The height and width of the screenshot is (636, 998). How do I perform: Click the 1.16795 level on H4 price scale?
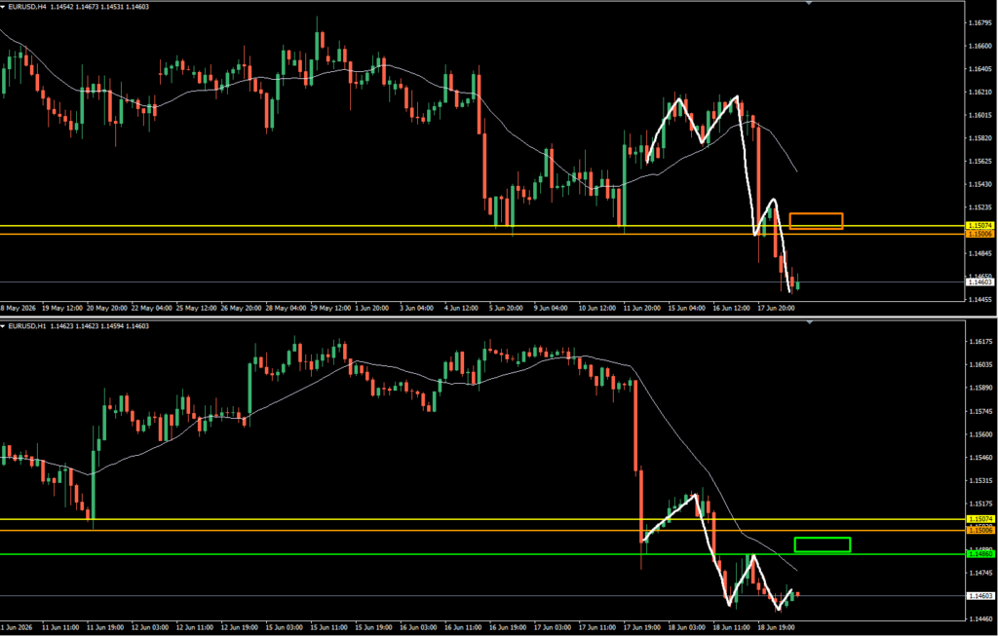[980, 23]
